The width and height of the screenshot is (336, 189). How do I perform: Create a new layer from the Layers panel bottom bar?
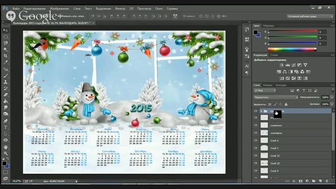[320, 181]
